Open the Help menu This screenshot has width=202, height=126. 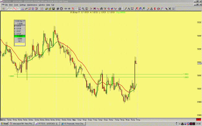point(48,5)
